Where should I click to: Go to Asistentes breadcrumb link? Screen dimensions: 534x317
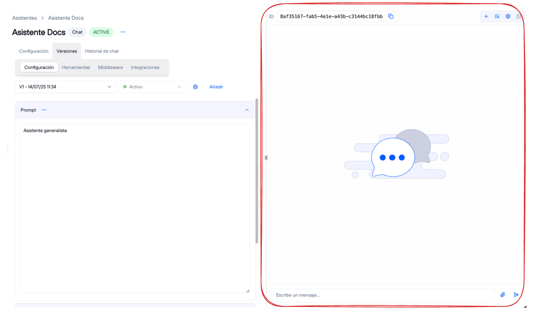24,18
